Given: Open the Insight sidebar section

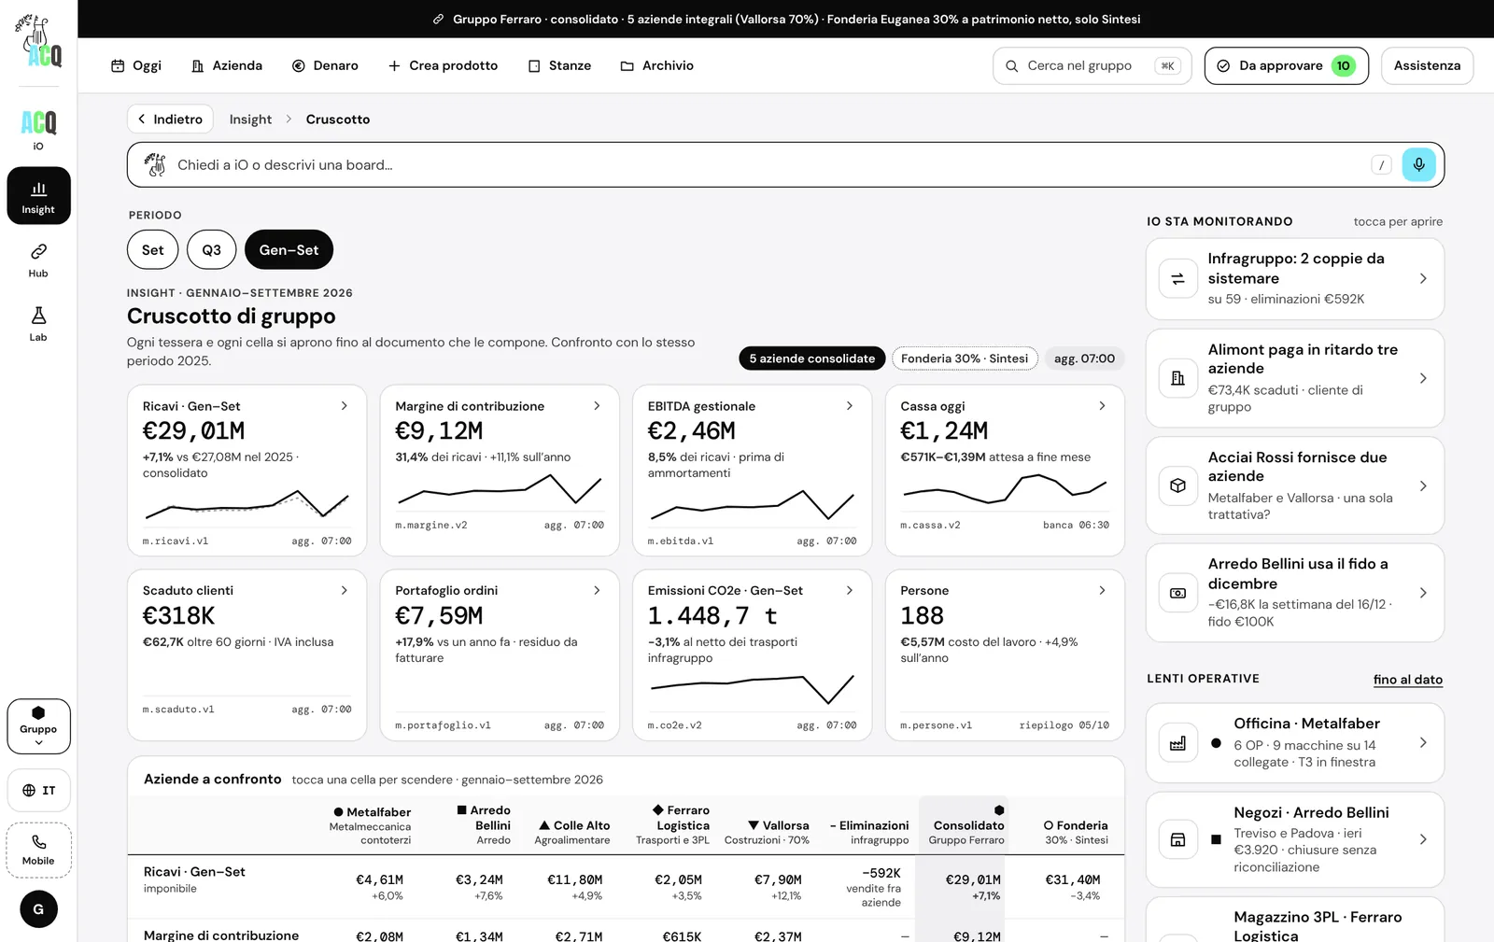Looking at the screenshot, I should coord(38,196).
